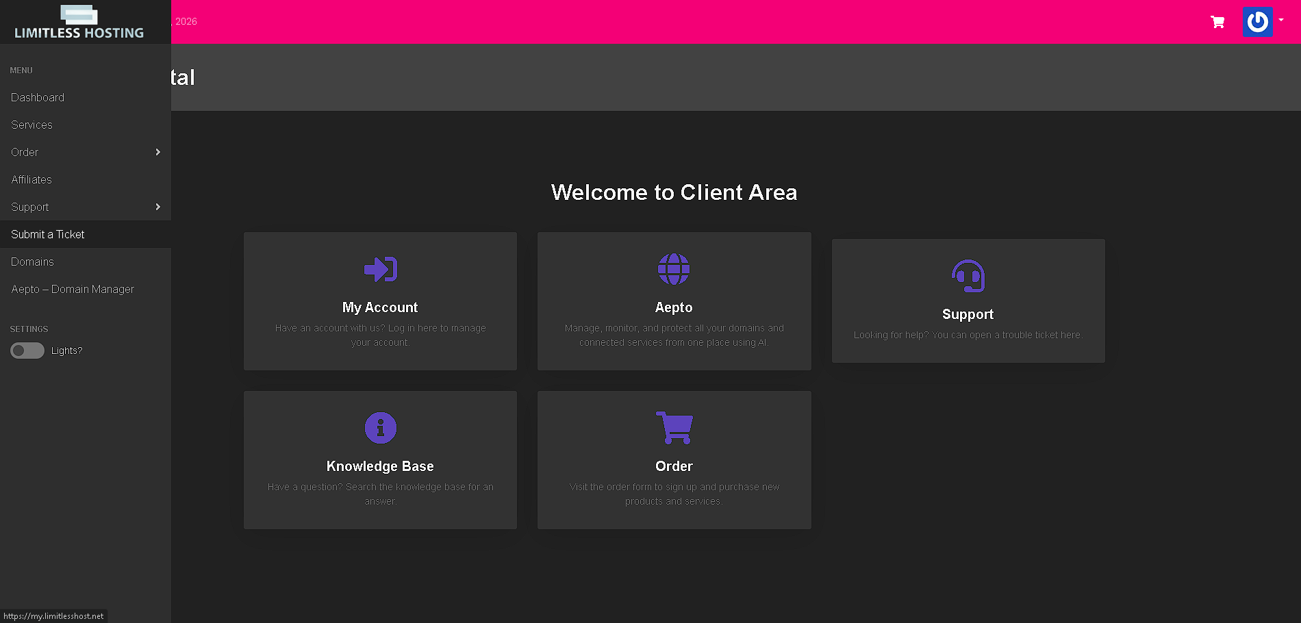Click the Welcome to Client Area heading
The height and width of the screenshot is (623, 1301).
click(674, 192)
